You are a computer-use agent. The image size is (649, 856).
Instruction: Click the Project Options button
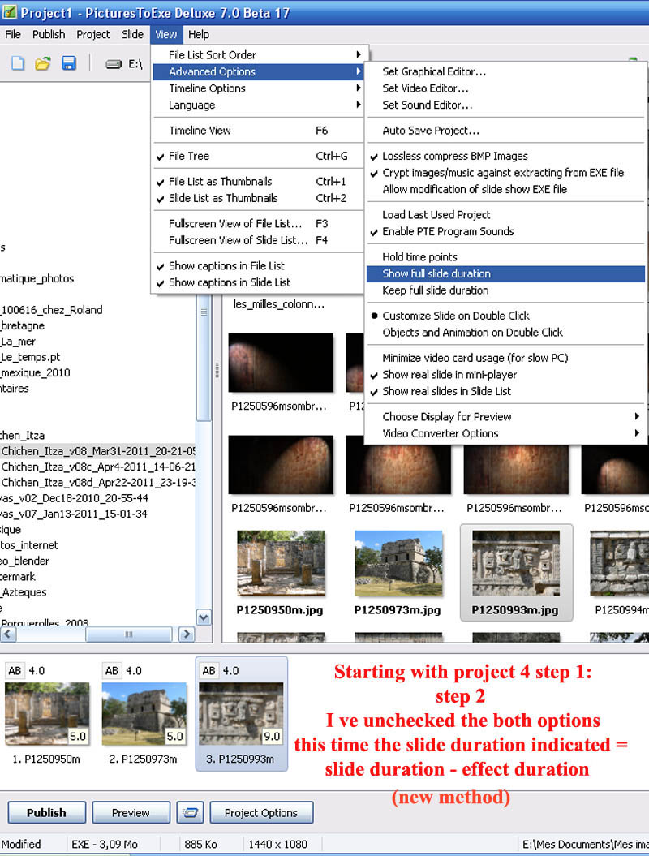click(x=261, y=812)
